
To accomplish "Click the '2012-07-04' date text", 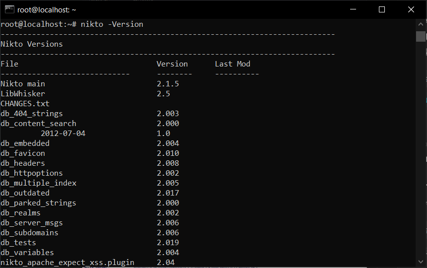I will 63,134.
